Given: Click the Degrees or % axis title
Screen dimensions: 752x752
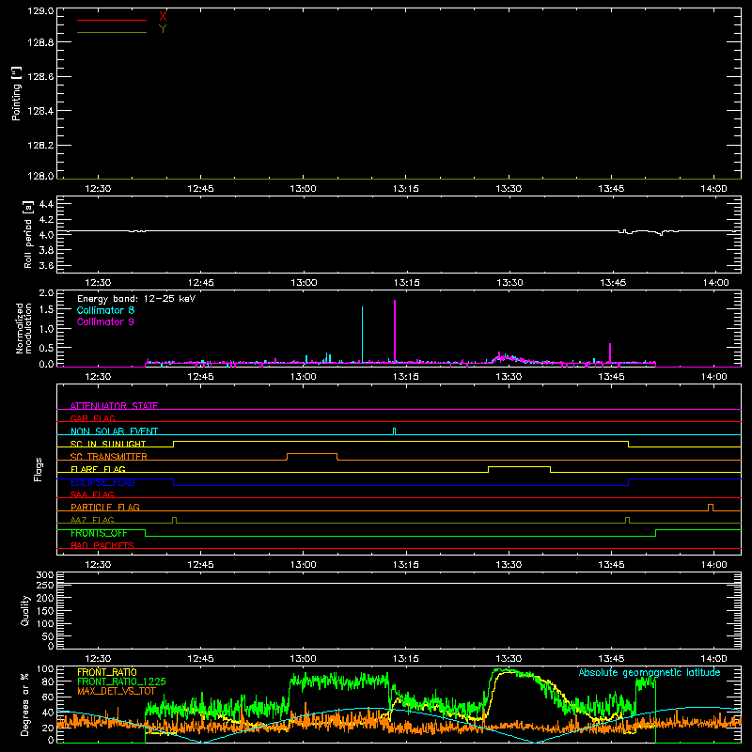Looking at the screenshot, I should [25, 705].
